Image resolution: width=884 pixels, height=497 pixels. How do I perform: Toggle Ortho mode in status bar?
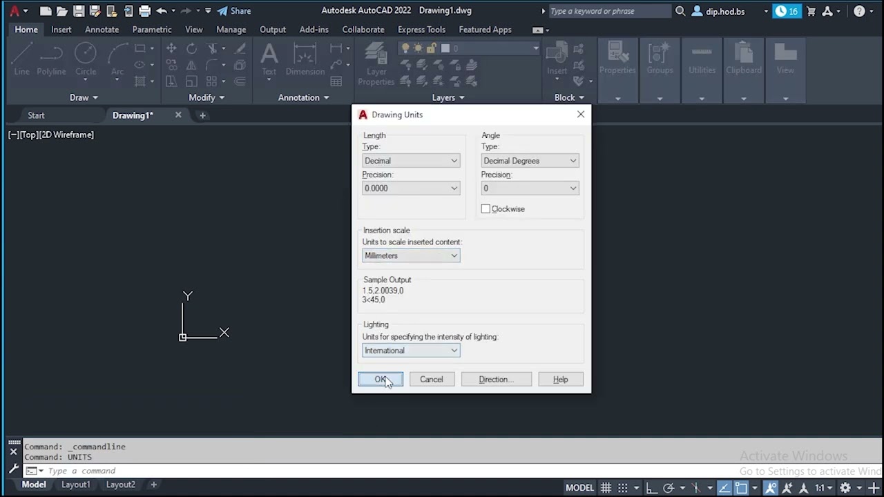click(x=651, y=487)
